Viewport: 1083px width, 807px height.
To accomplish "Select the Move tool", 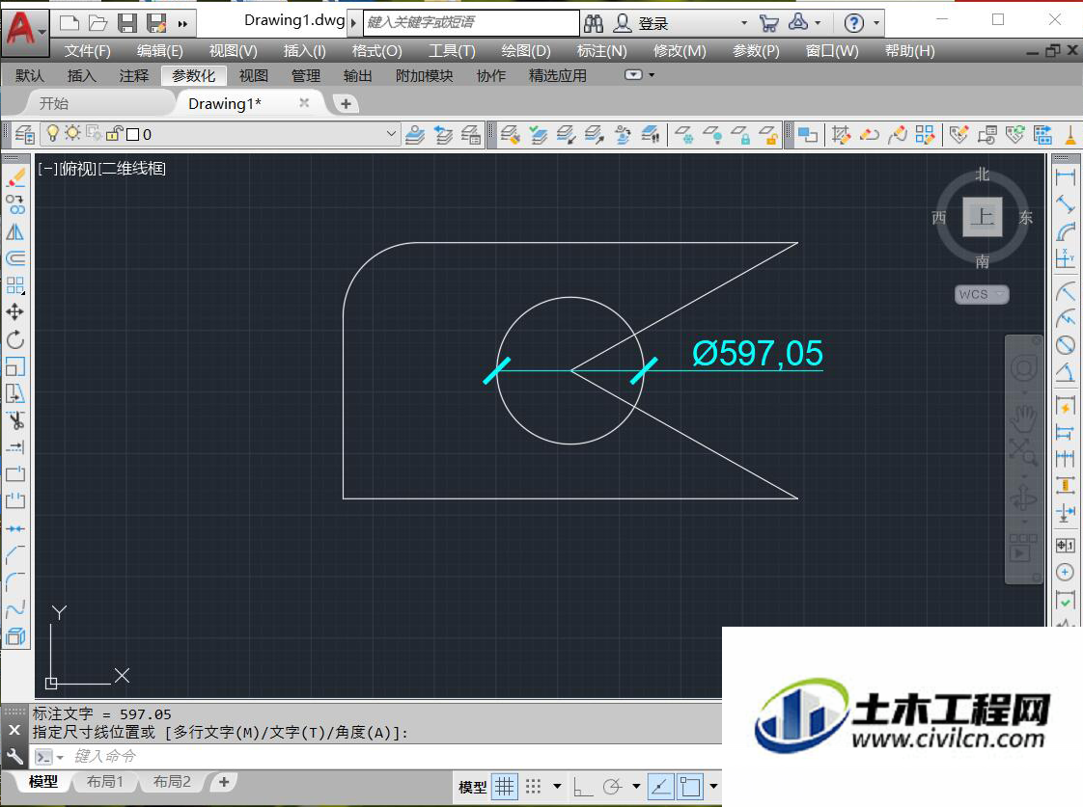I will tap(15, 311).
